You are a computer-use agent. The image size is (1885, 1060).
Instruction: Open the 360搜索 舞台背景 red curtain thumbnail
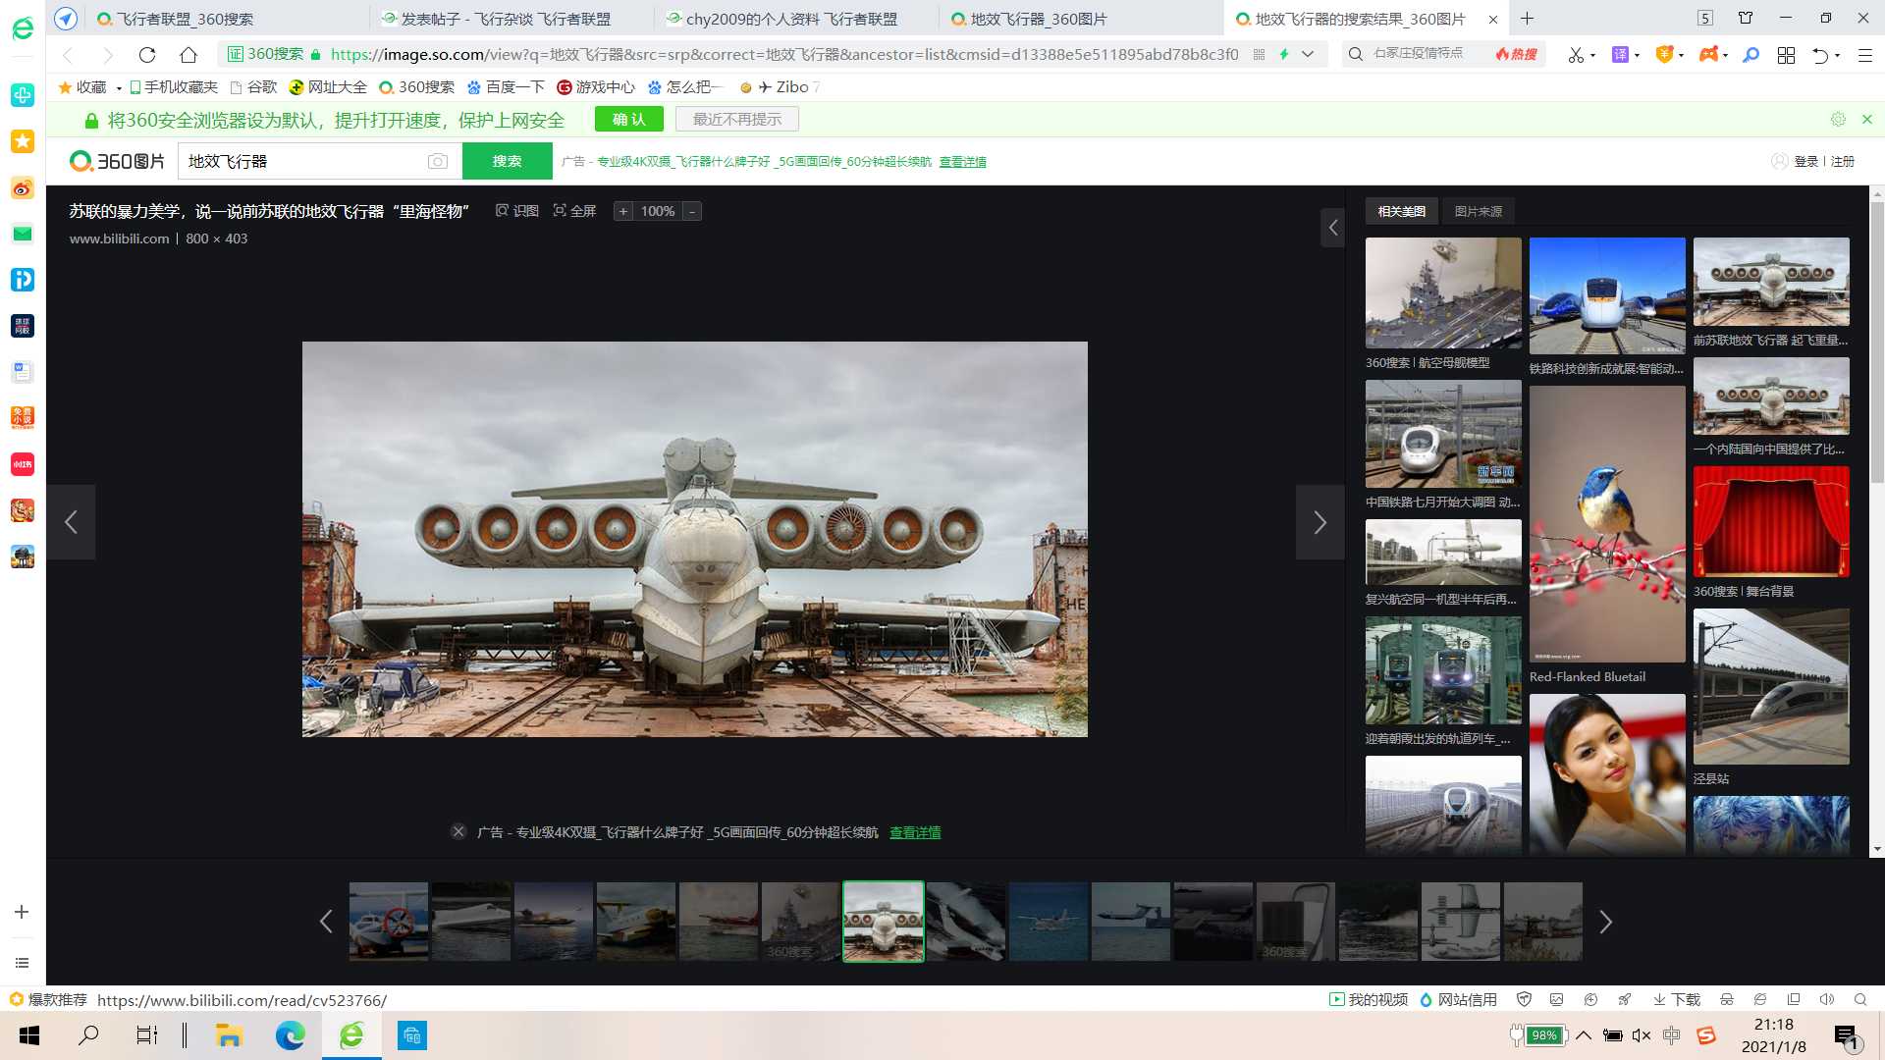(1771, 521)
